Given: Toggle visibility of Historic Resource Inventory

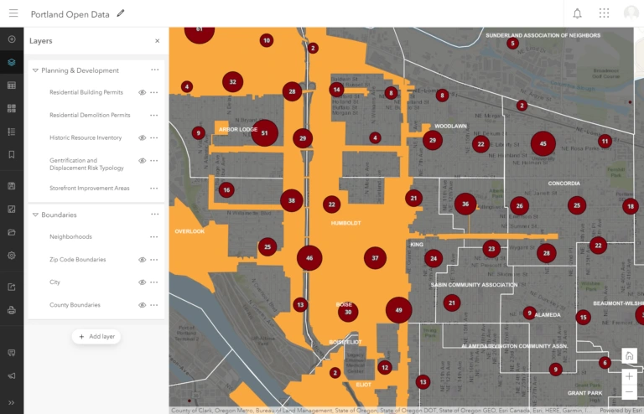Looking at the screenshot, I should [x=142, y=138].
